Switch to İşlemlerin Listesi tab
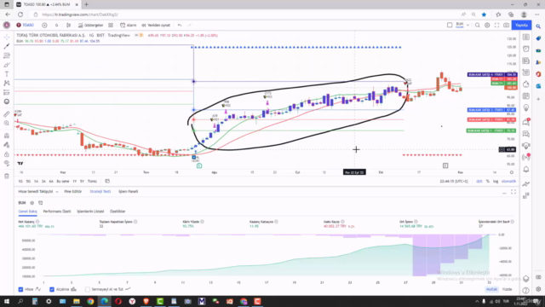Viewport: 545px width, 307px height. (90, 211)
